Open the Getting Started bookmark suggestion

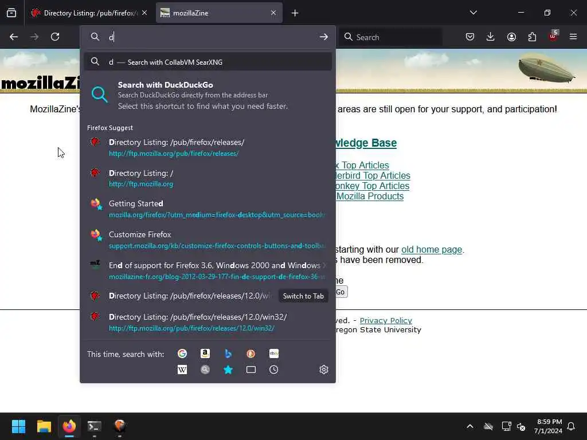(x=208, y=209)
